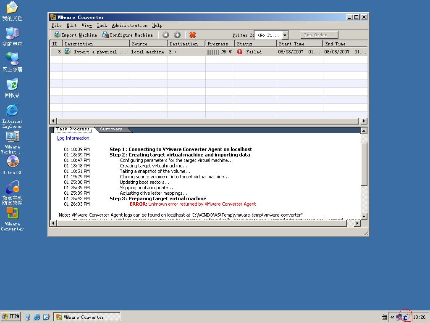Click the circled tray icon near clock
Viewport: 430px width, 323px height.
click(406, 317)
